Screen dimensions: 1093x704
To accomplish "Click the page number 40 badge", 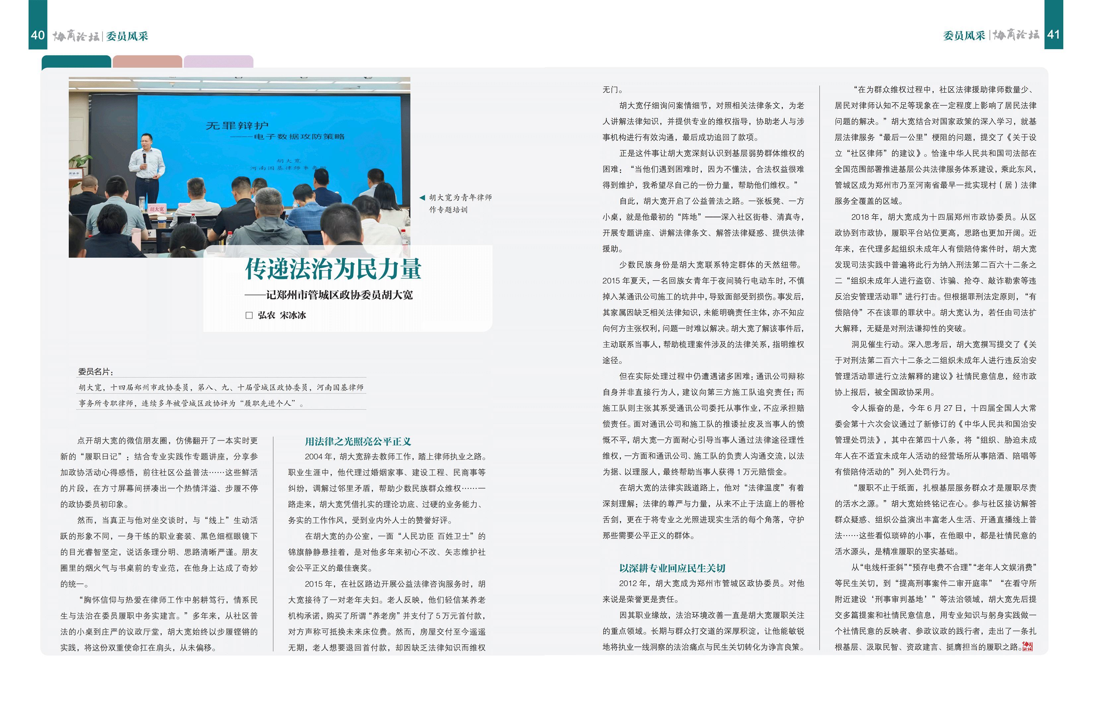I will 37,35.
